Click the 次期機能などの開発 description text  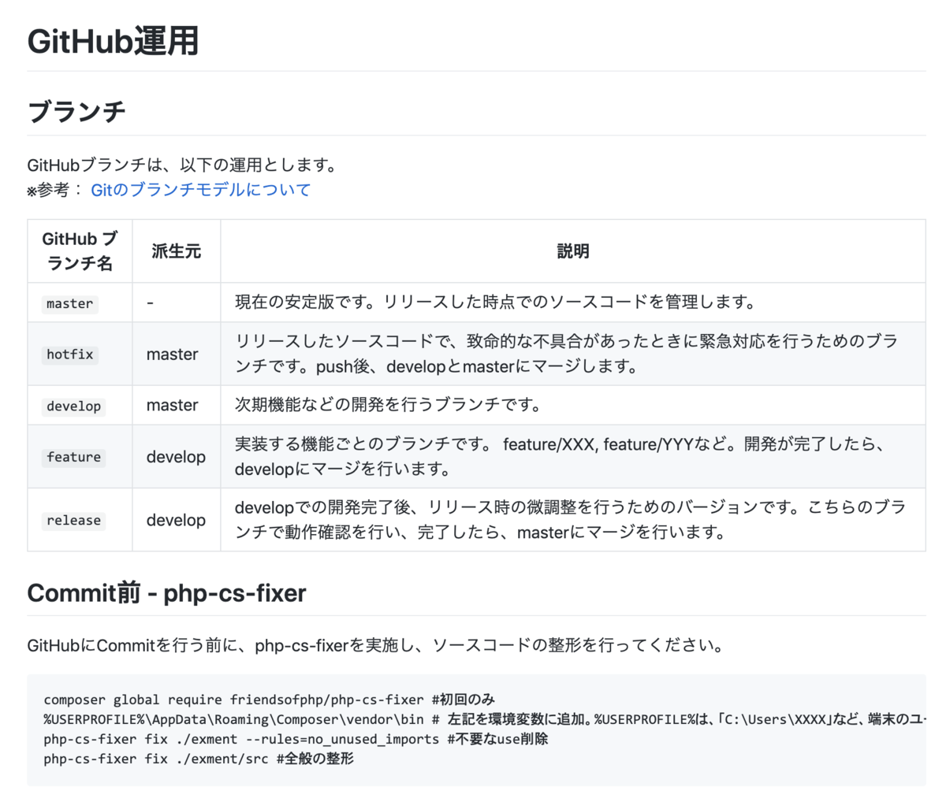[x=389, y=405]
